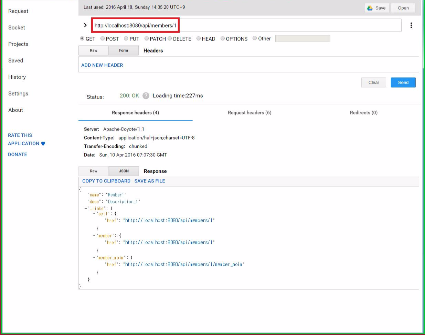Select the PATCH method radio button
425x335 pixels.
(147, 38)
